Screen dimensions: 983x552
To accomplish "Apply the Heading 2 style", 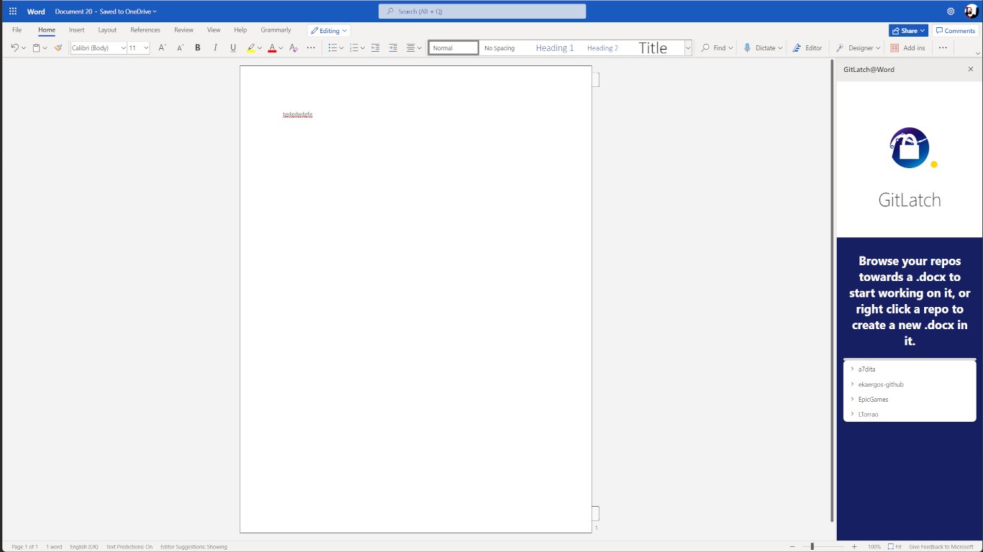I will click(x=602, y=48).
